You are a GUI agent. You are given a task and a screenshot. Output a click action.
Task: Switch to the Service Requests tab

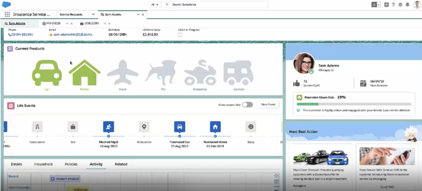point(71,15)
